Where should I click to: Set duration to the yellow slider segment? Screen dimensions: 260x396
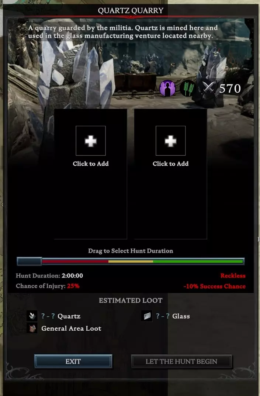131,261
